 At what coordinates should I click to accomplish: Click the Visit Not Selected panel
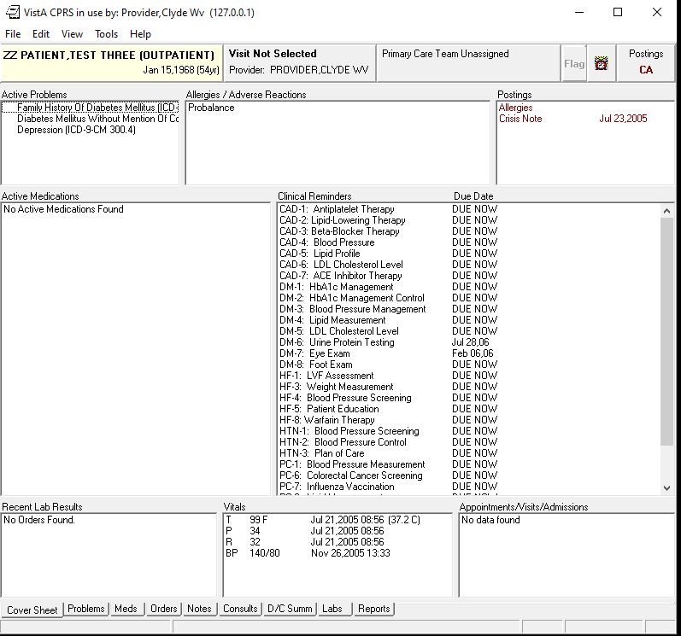pos(298,62)
